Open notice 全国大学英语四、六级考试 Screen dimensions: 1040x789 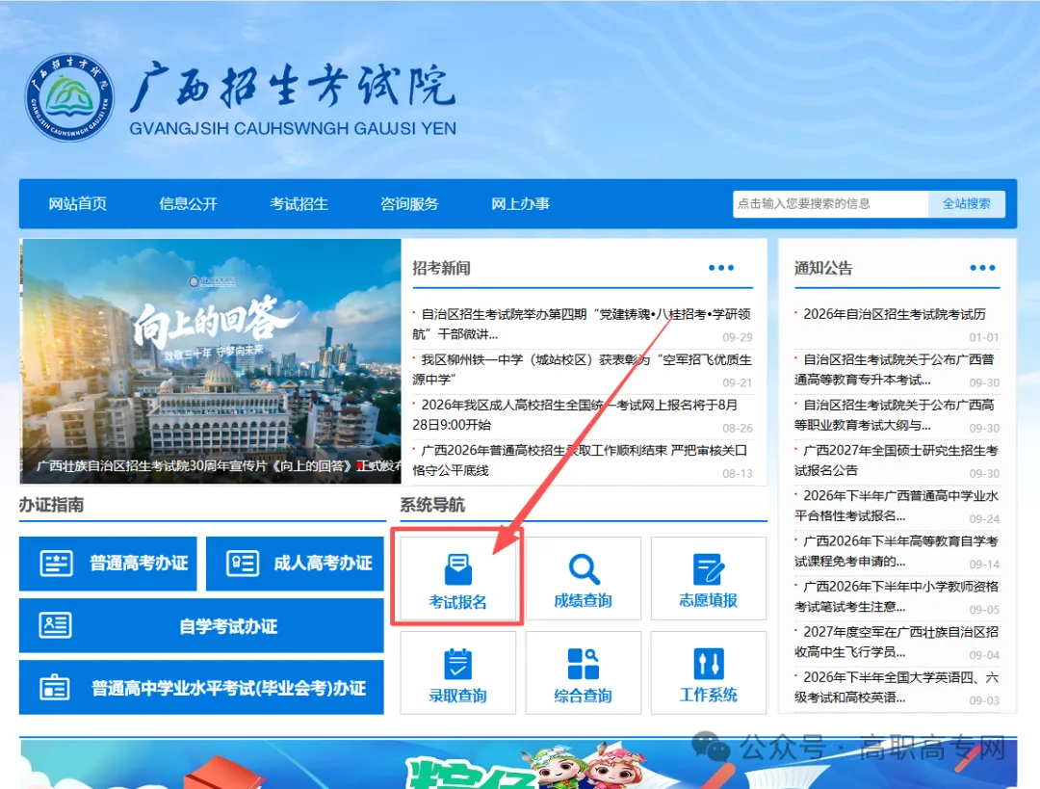[897, 688]
